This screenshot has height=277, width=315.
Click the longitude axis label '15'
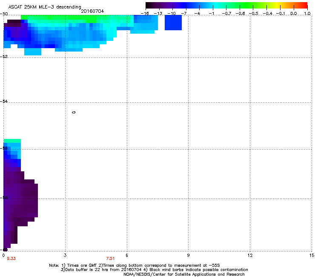coord(312,255)
